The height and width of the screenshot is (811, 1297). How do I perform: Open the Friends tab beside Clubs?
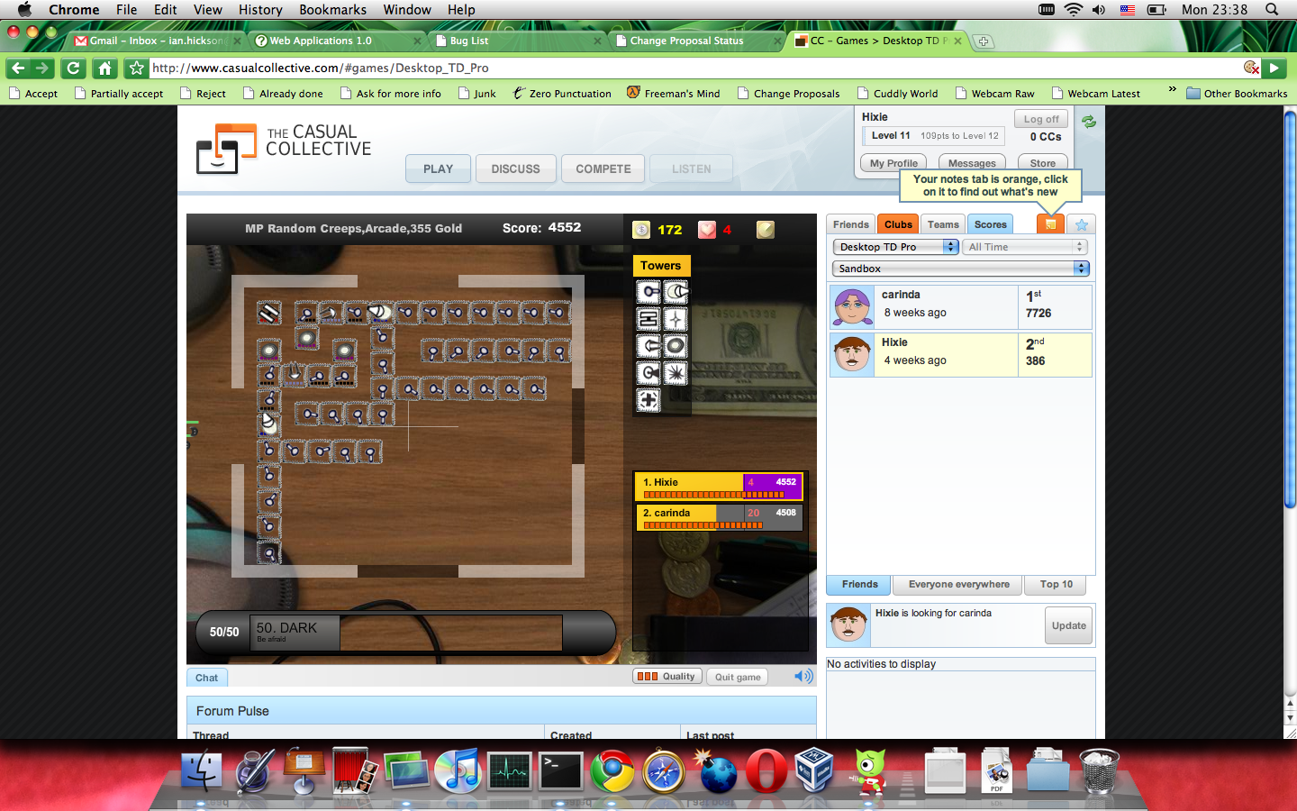(851, 224)
